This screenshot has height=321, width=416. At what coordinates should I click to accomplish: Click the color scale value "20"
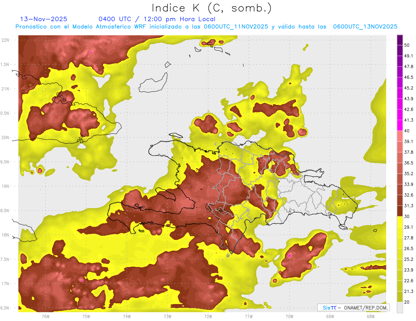click(x=408, y=302)
